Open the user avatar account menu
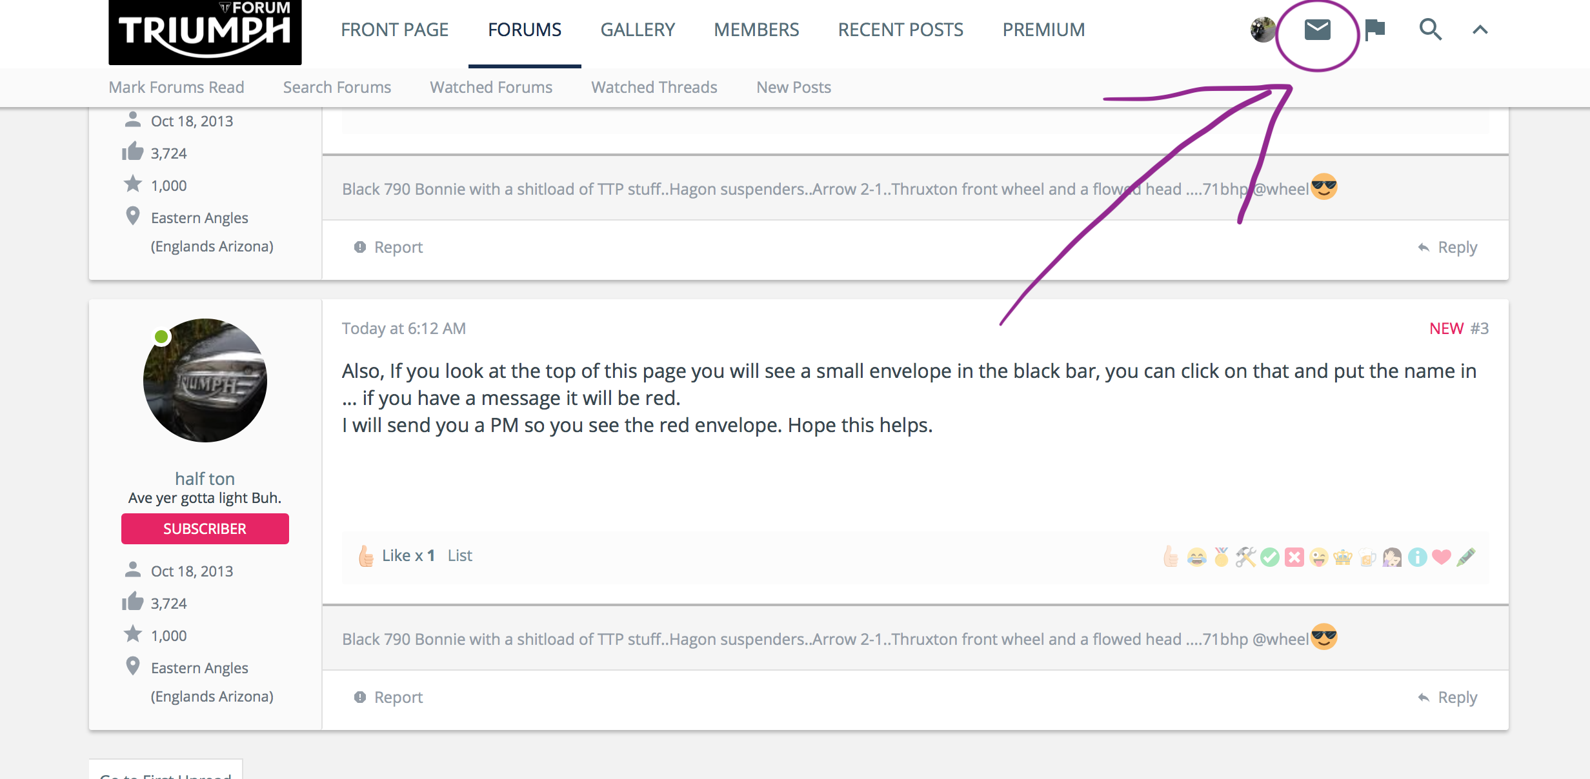Screen dimensions: 1590x779 tap(1262, 30)
